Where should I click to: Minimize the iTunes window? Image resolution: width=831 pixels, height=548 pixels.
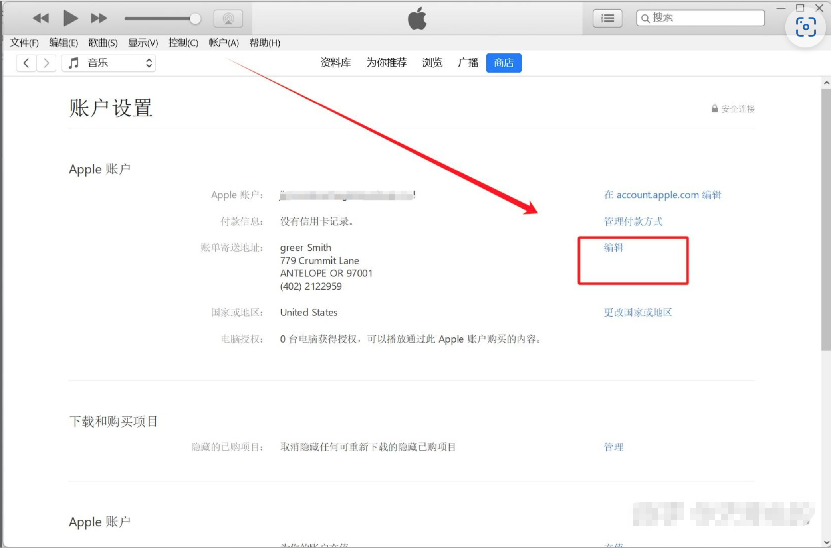tap(781, 8)
